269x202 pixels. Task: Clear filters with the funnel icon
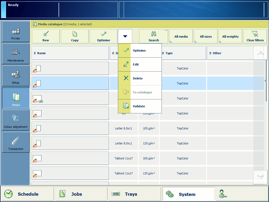(x=255, y=36)
